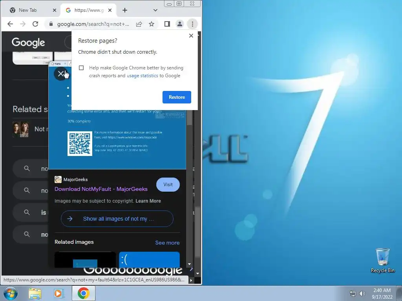
Task: Select the related search starting with 'is'
Action: coord(30,212)
